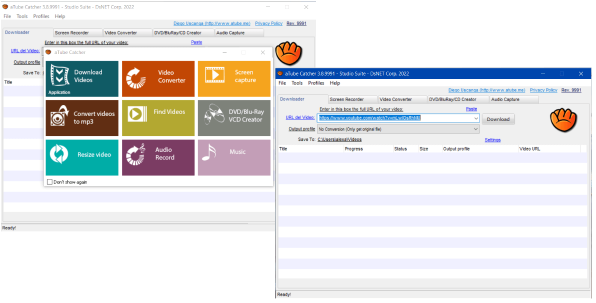Click the Title column header in right window
This screenshot has height=303, width=596.
[x=311, y=148]
